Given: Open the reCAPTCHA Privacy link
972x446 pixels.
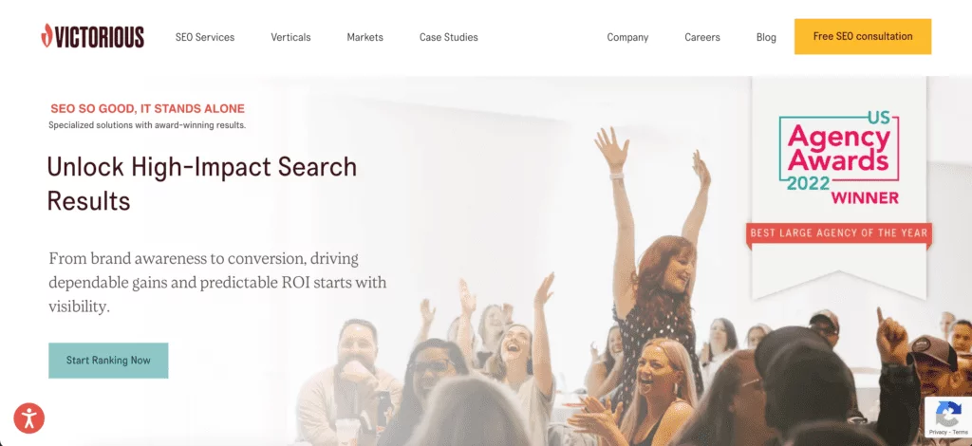Looking at the screenshot, I should 937,432.
